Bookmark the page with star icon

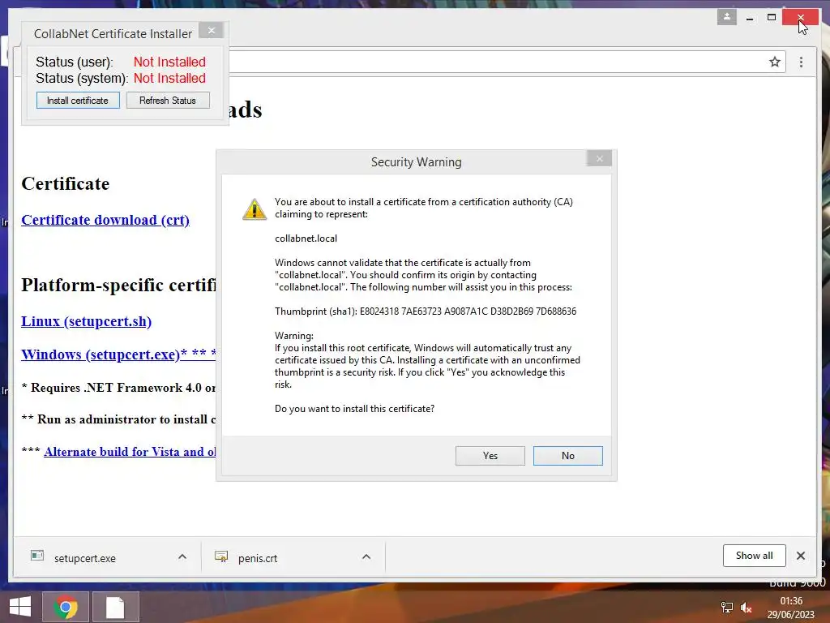775,62
